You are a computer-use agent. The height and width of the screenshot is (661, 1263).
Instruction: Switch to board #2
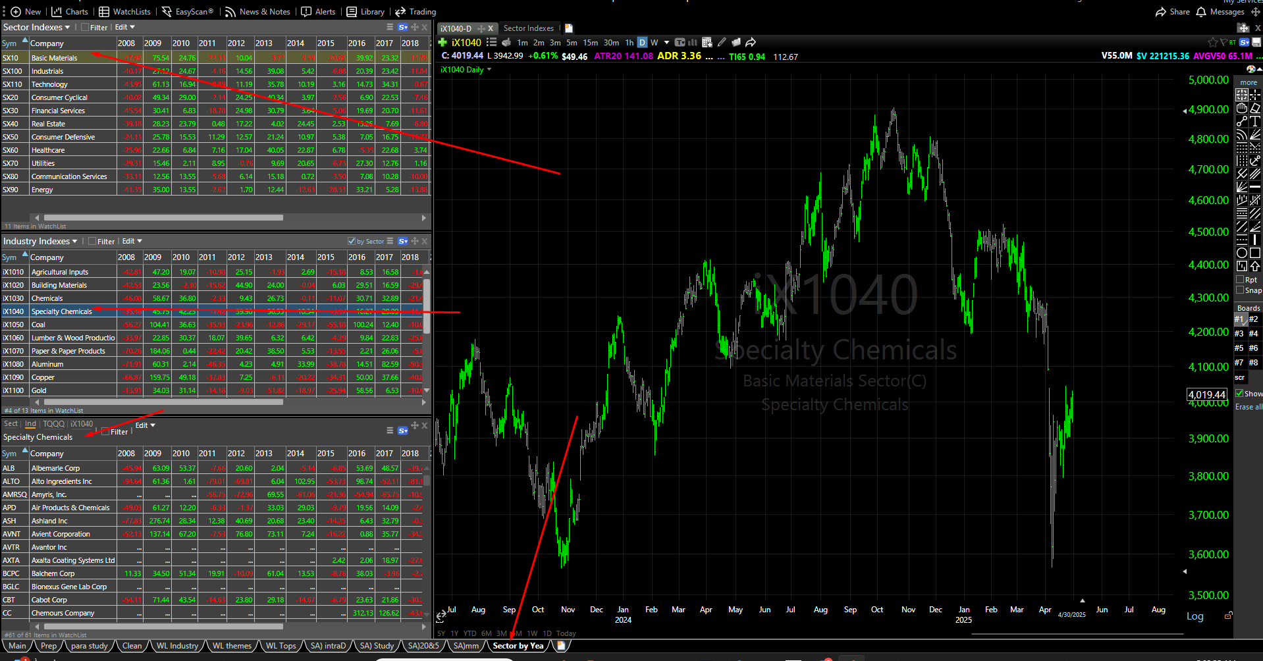point(1254,319)
